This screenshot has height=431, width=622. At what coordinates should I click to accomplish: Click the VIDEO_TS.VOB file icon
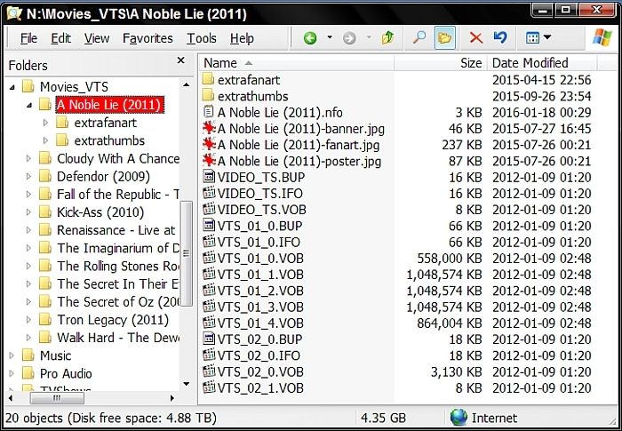click(x=209, y=209)
